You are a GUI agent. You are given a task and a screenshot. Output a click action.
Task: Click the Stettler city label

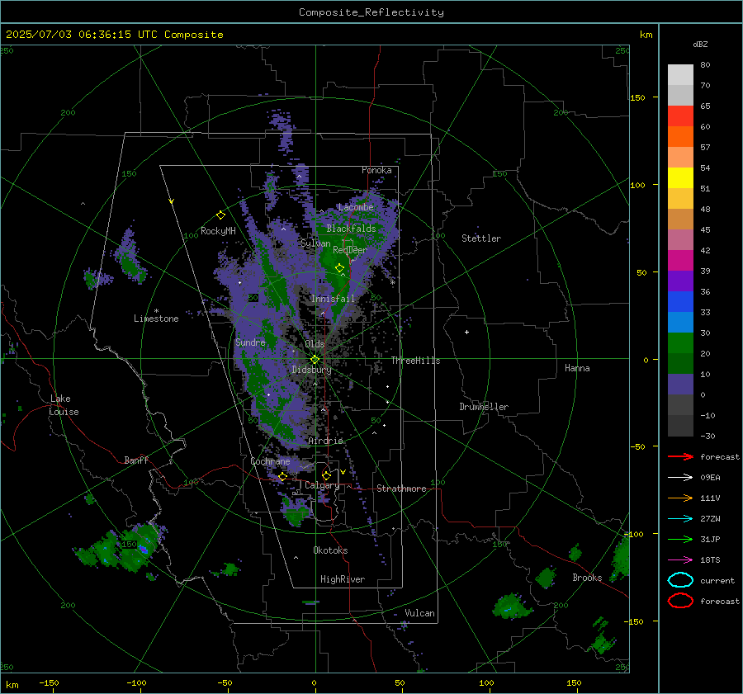click(x=481, y=238)
